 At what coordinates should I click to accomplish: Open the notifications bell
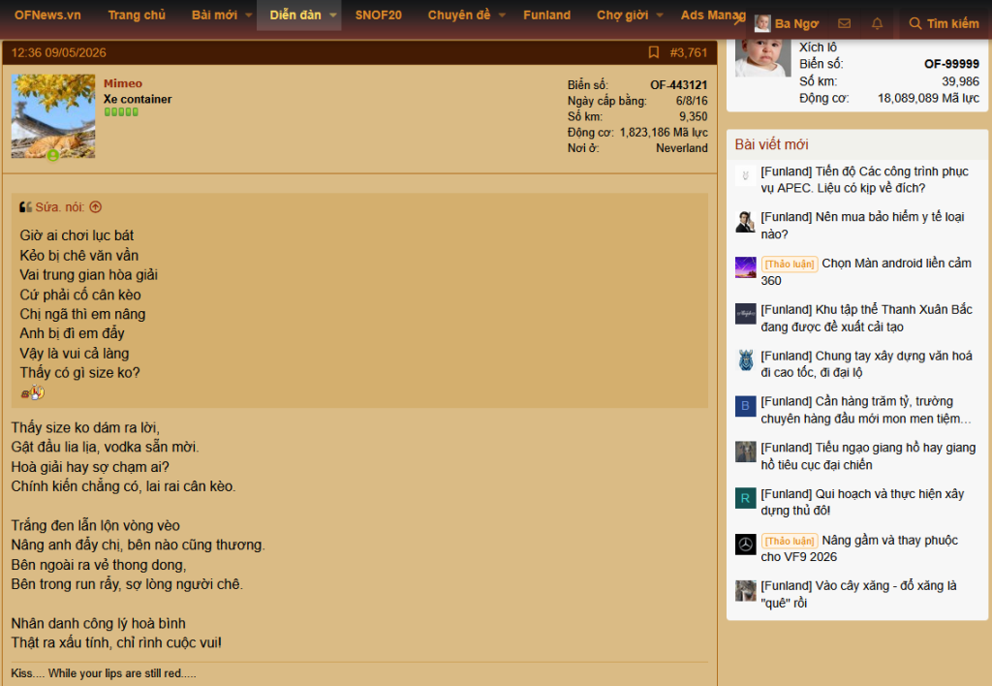(x=877, y=23)
